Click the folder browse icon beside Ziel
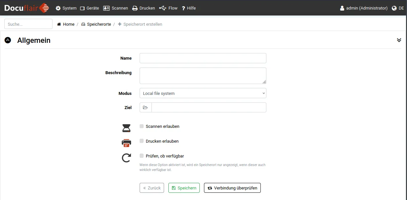The width and height of the screenshot is (407, 200). 145,107
